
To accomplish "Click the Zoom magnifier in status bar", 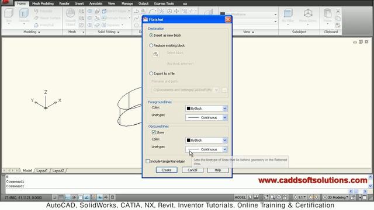I will 272,197.
